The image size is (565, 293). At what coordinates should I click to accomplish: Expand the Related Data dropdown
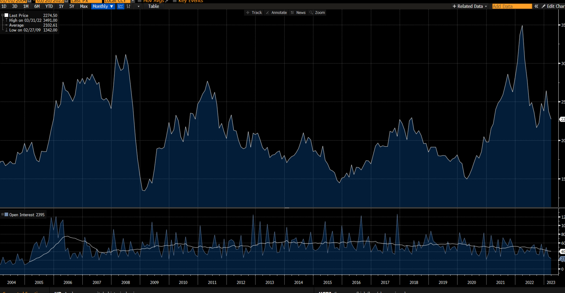click(x=470, y=6)
